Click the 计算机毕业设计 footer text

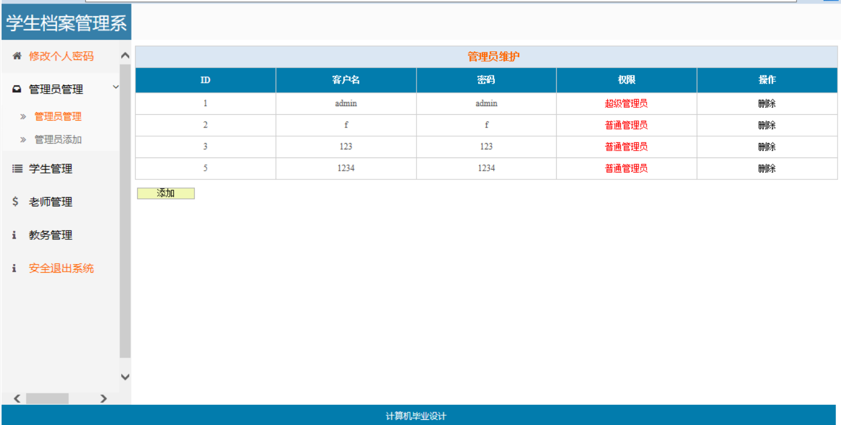tap(416, 416)
